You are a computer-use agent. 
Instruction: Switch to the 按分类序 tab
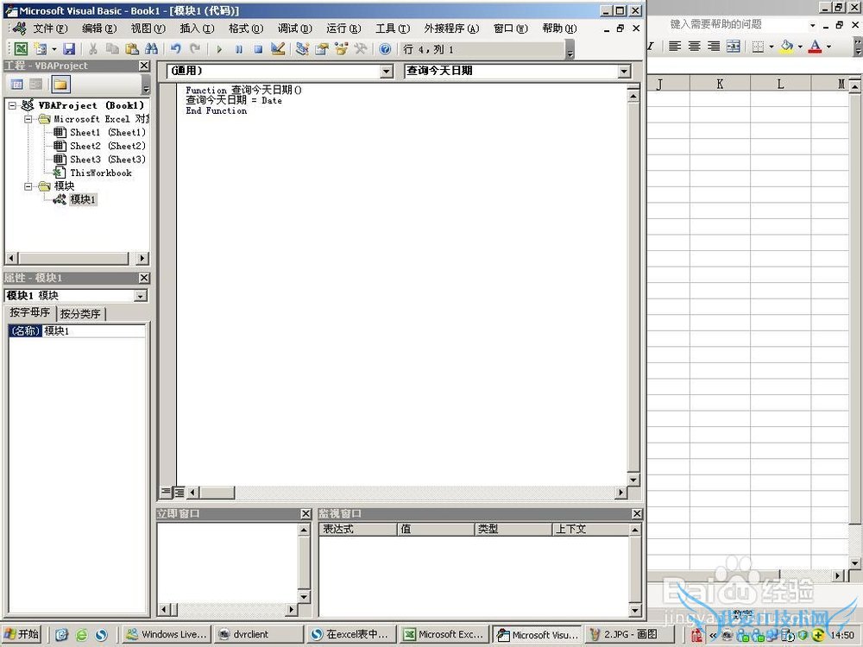[x=80, y=314]
